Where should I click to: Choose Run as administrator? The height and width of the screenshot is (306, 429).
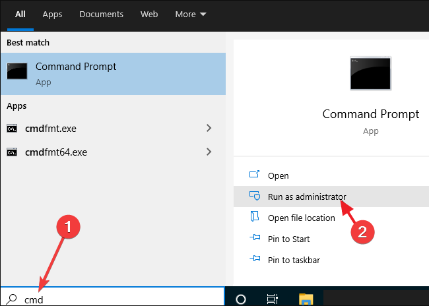pyautogui.click(x=306, y=197)
